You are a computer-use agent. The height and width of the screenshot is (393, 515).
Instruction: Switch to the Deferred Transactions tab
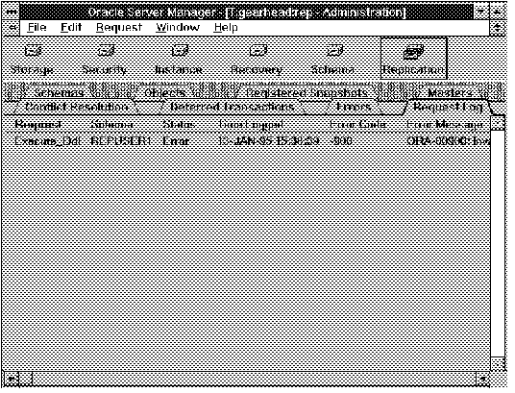(232, 107)
